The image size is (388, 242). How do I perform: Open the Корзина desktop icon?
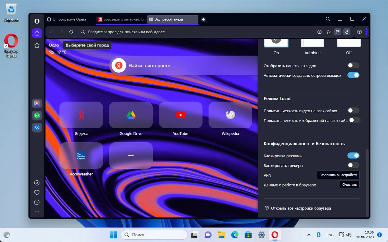[11, 13]
